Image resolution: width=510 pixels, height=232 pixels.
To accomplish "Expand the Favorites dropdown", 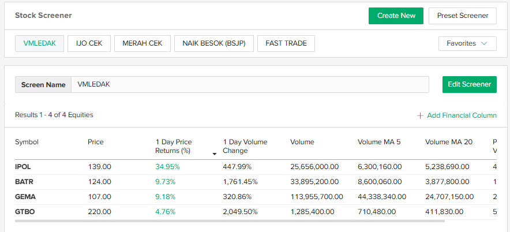I will tap(467, 43).
